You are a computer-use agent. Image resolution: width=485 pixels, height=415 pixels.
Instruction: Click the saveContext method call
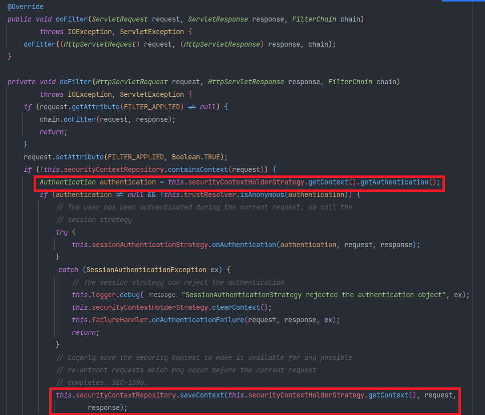pos(202,395)
